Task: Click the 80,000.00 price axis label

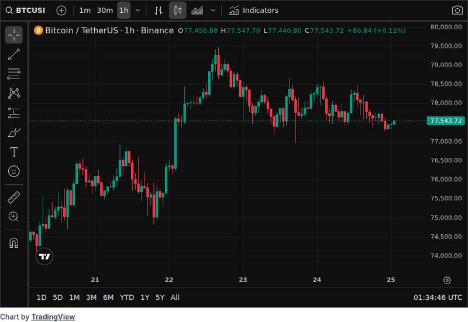Action: (x=446, y=27)
